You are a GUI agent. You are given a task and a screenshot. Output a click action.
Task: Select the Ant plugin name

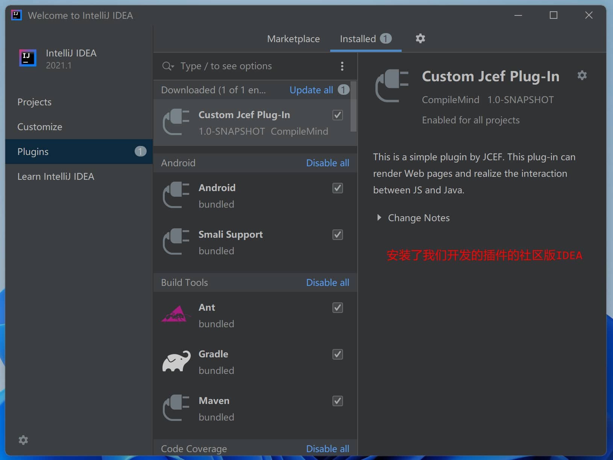point(207,307)
